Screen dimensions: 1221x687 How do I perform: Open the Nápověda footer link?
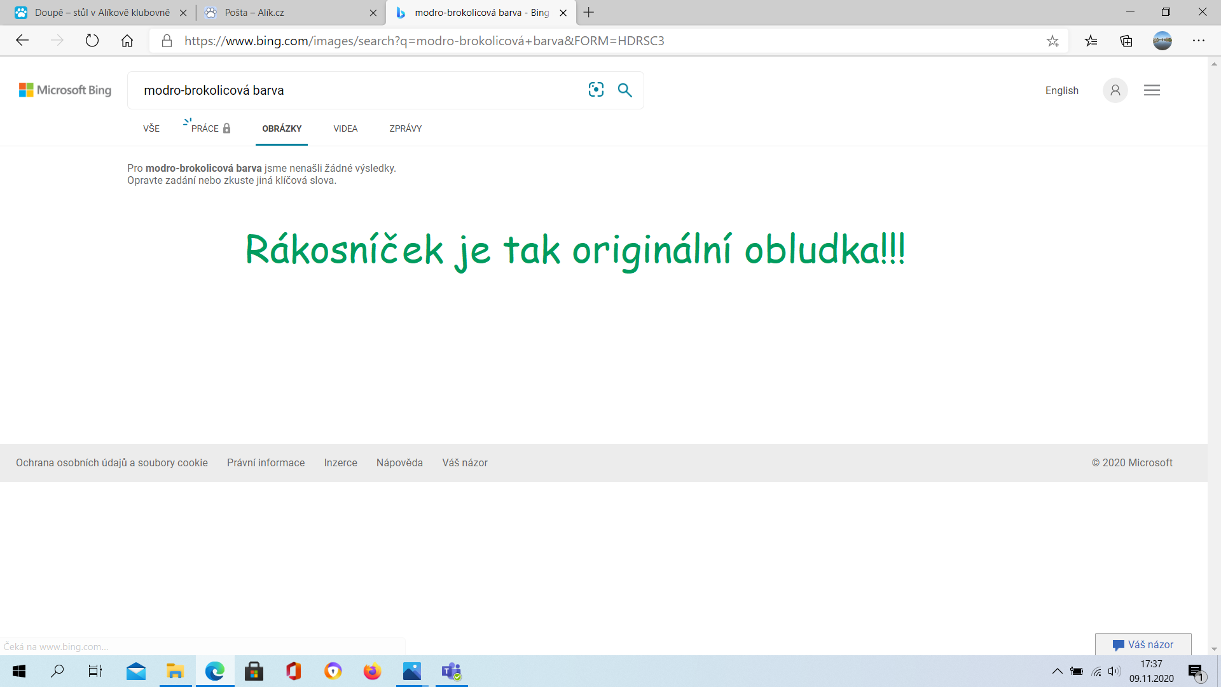click(399, 462)
